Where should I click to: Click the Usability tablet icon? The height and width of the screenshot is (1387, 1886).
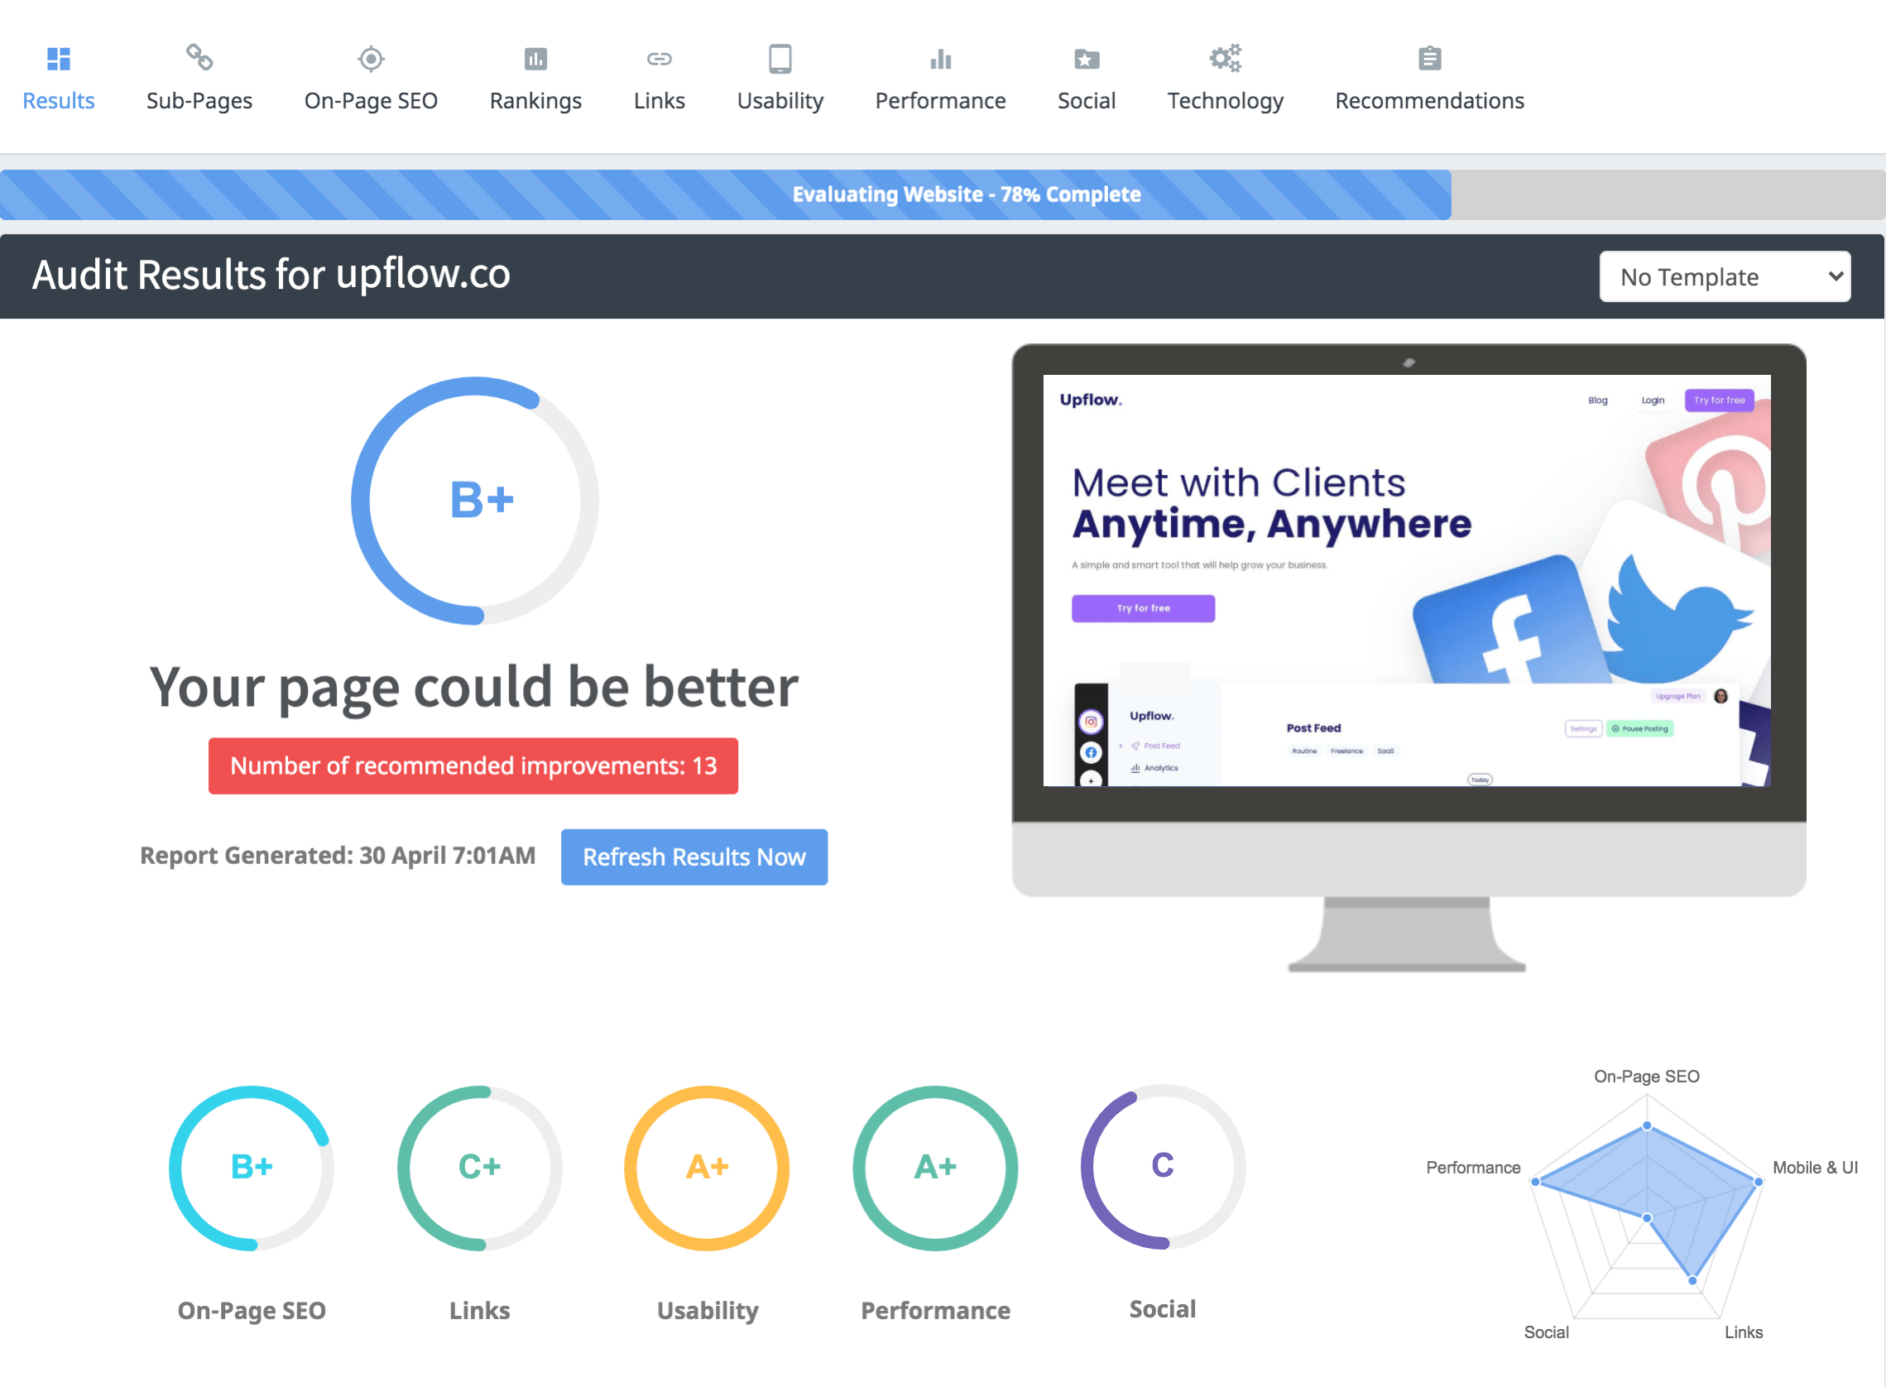pyautogui.click(x=780, y=59)
